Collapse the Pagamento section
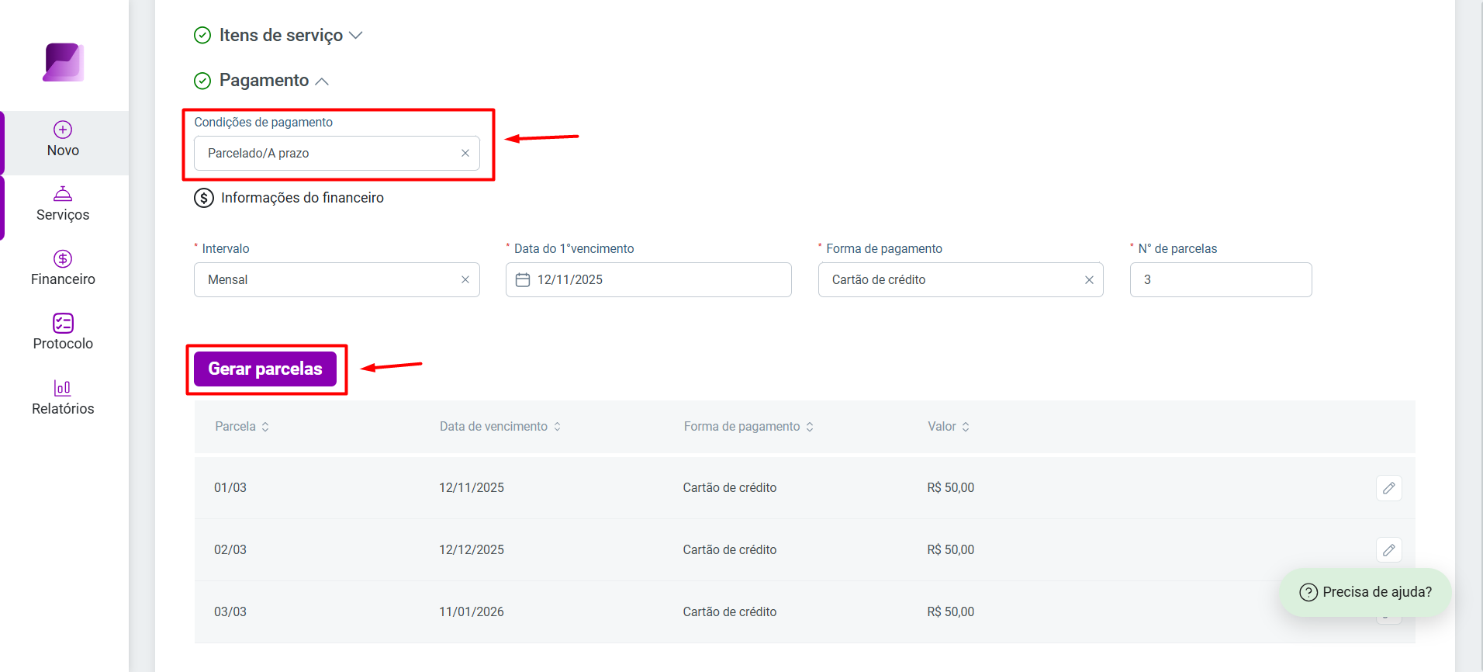The width and height of the screenshot is (1483, 672). (x=322, y=81)
